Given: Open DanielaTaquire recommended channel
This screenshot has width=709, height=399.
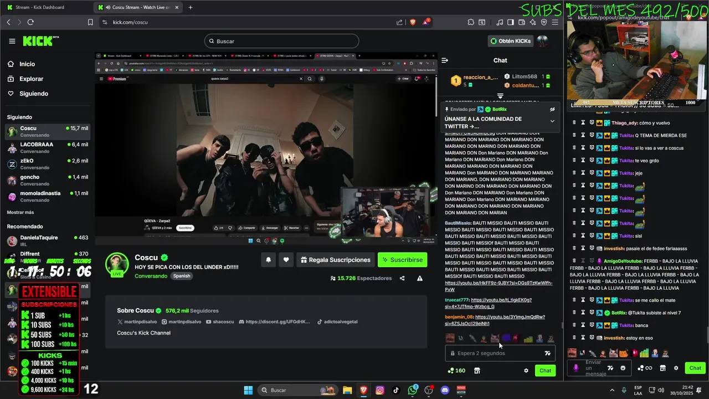Looking at the screenshot, I should (47, 241).
